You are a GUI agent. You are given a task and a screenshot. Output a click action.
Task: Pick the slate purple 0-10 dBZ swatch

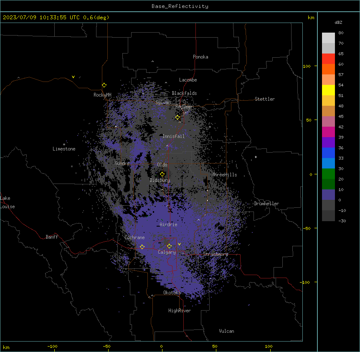328,195
